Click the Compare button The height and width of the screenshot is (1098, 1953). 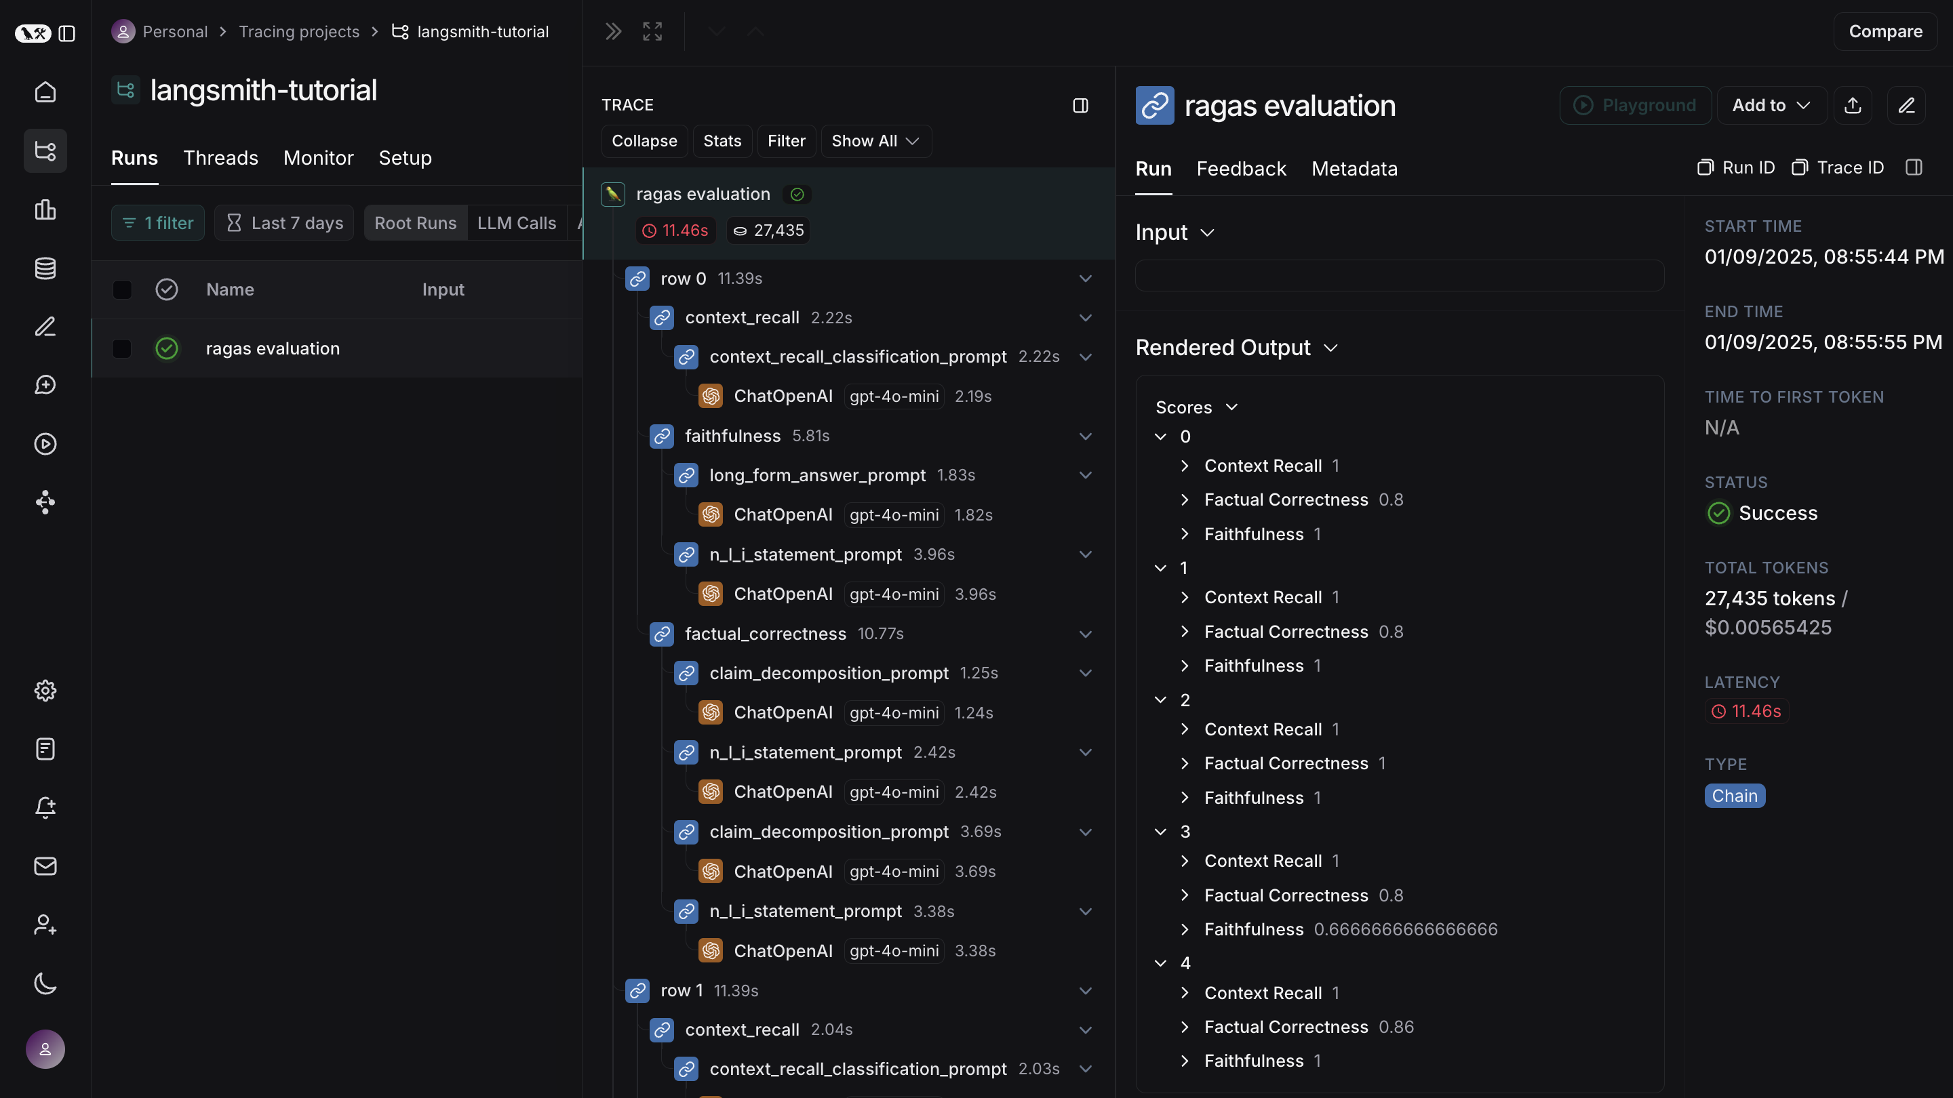pos(1885,32)
